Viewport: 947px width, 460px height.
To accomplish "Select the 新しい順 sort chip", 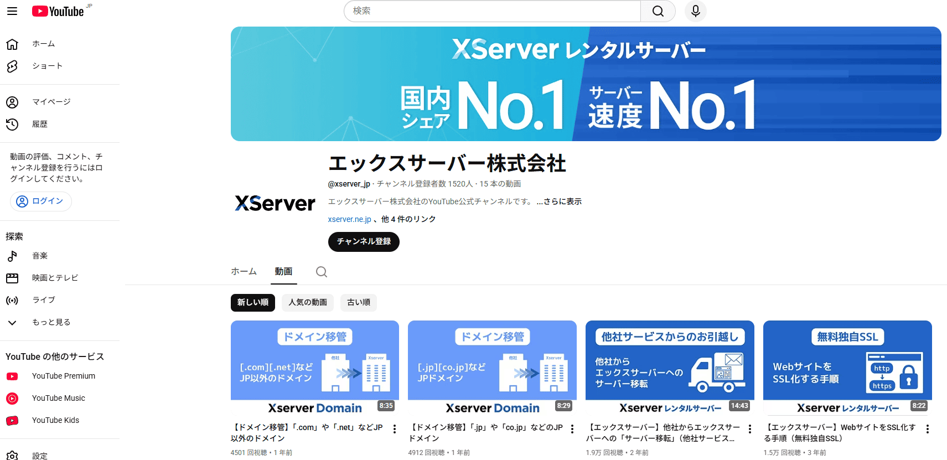I will pos(252,303).
